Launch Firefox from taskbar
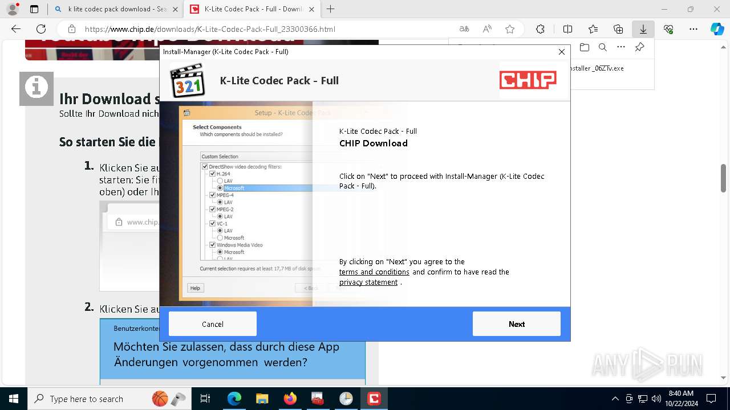This screenshot has width=730, height=410. 290,399
